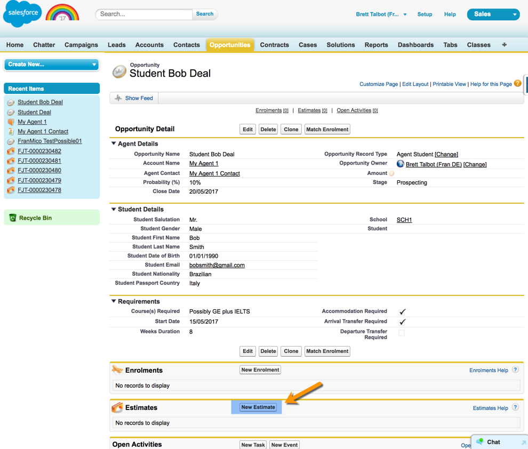Click the Estimates Help question mark icon
528x449 pixels.
pos(515,407)
